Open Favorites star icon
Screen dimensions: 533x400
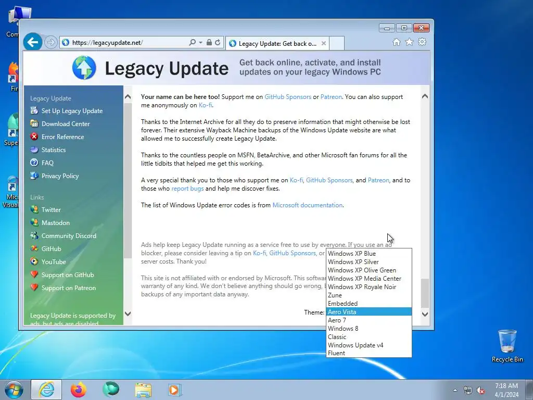pos(409,42)
